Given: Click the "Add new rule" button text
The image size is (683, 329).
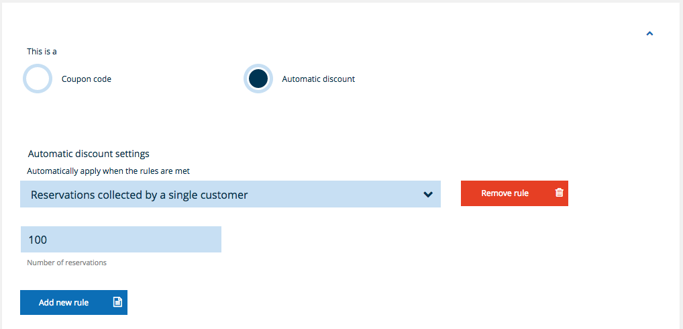Looking at the screenshot, I should click(x=64, y=303).
